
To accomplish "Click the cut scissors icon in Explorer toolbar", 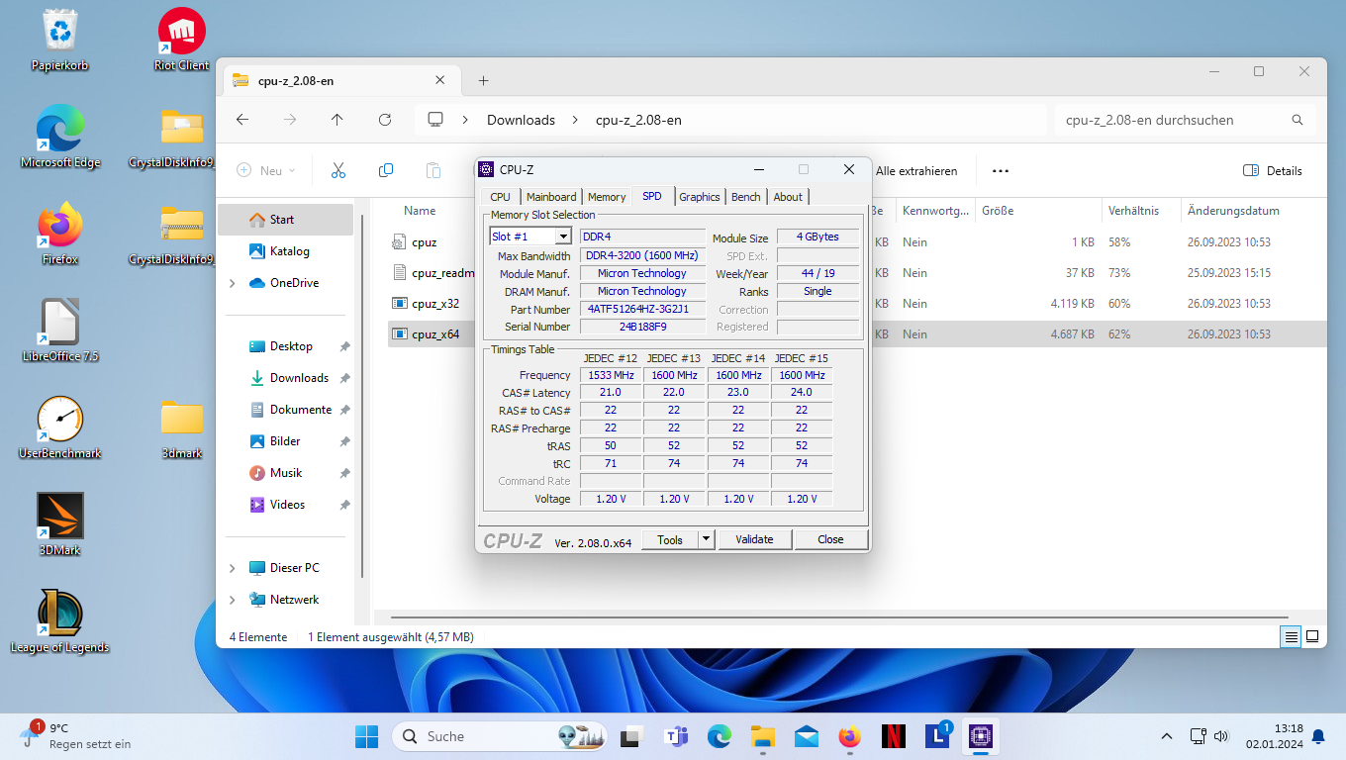I will 338,170.
